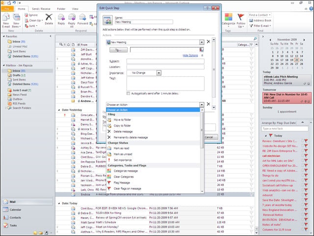The height and width of the screenshot is (236, 314).
Task: Remove the Choose an Action row with X
Action: (208, 104)
